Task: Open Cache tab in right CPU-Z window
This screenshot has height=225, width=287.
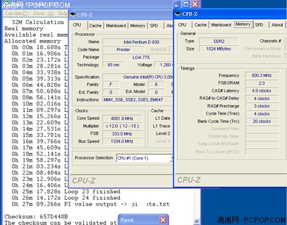Action: (201, 25)
